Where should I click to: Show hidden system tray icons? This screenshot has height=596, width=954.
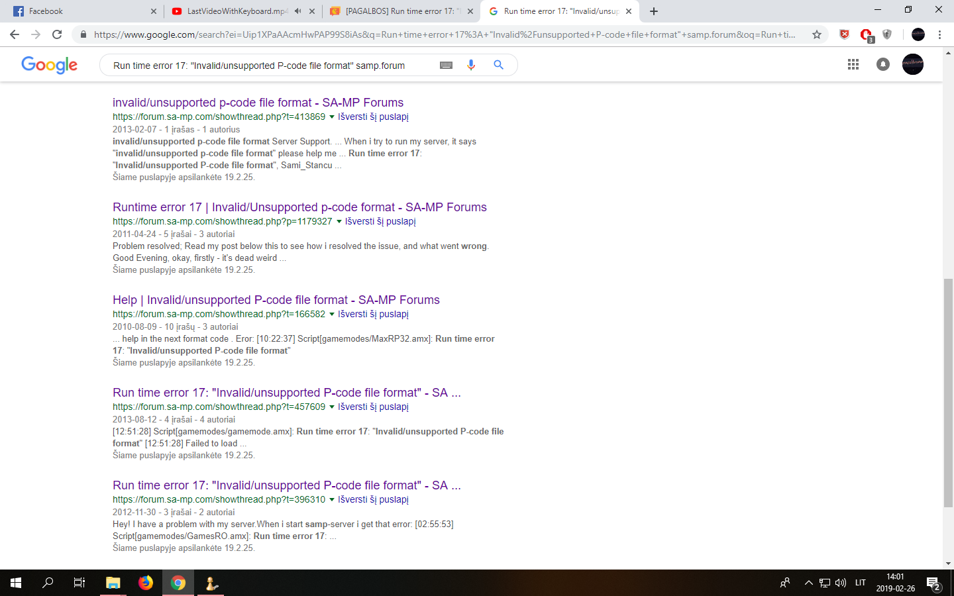click(x=808, y=583)
